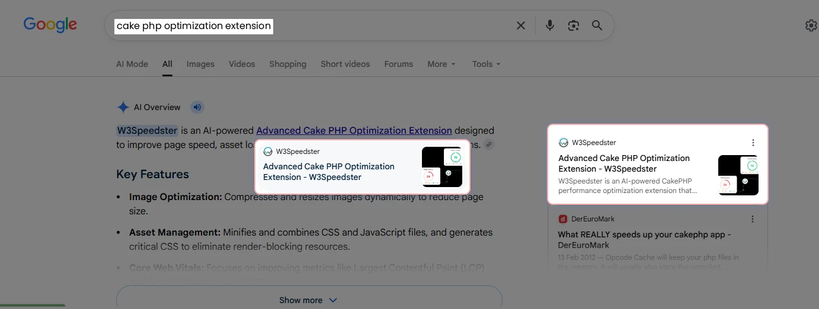Viewport: 819px width, 309px height.
Task: Listen to AI Overview speaker icon
Action: click(197, 107)
